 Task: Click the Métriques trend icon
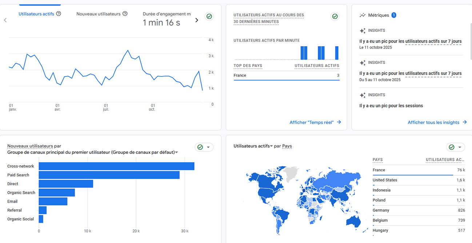coord(362,15)
